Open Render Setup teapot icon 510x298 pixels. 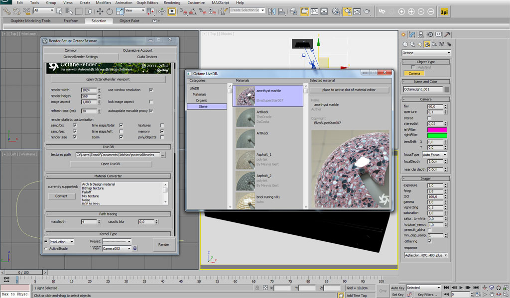point(347,11)
